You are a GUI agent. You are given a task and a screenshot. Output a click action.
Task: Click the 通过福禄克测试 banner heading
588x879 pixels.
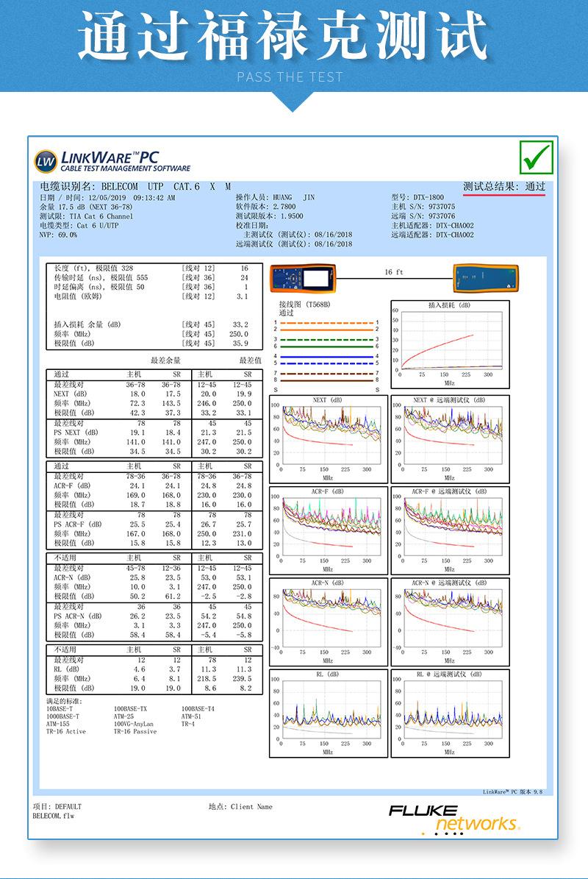[x=283, y=37]
